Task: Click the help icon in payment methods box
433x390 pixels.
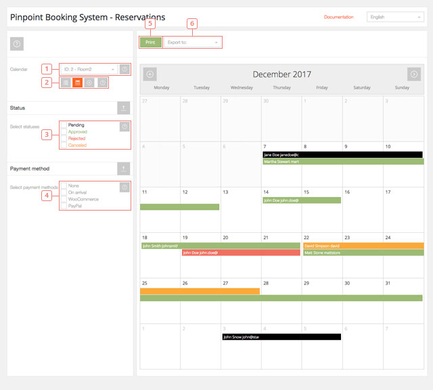Action: [124, 188]
